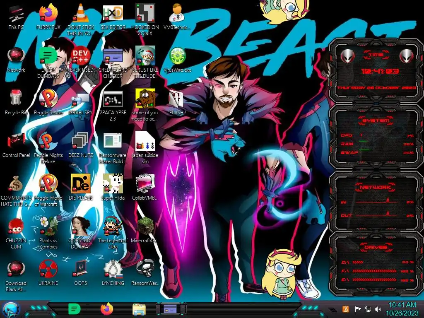424x318 pixels.
Task: Click the SYSTEM widget header
Action: pyautogui.click(x=376, y=120)
